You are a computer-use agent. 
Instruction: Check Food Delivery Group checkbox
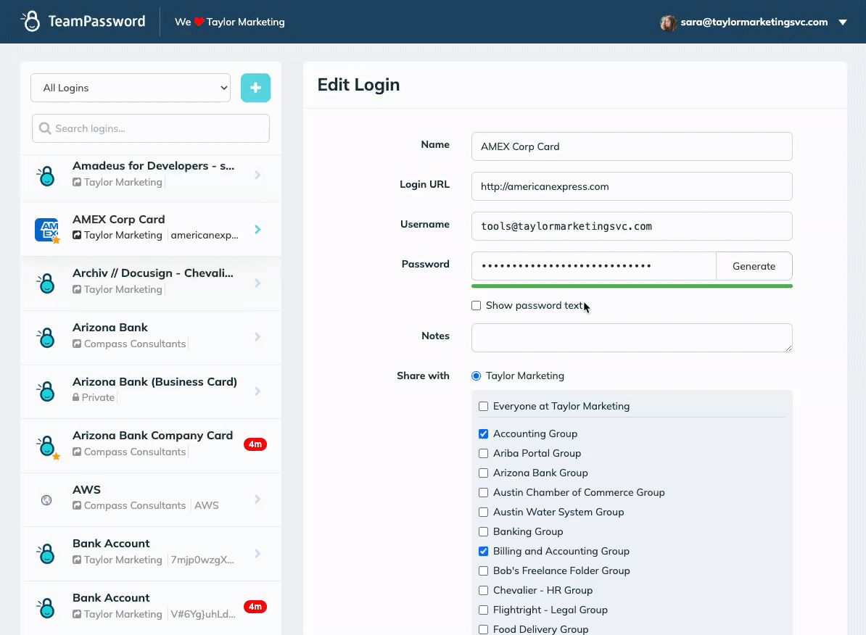pyautogui.click(x=483, y=629)
